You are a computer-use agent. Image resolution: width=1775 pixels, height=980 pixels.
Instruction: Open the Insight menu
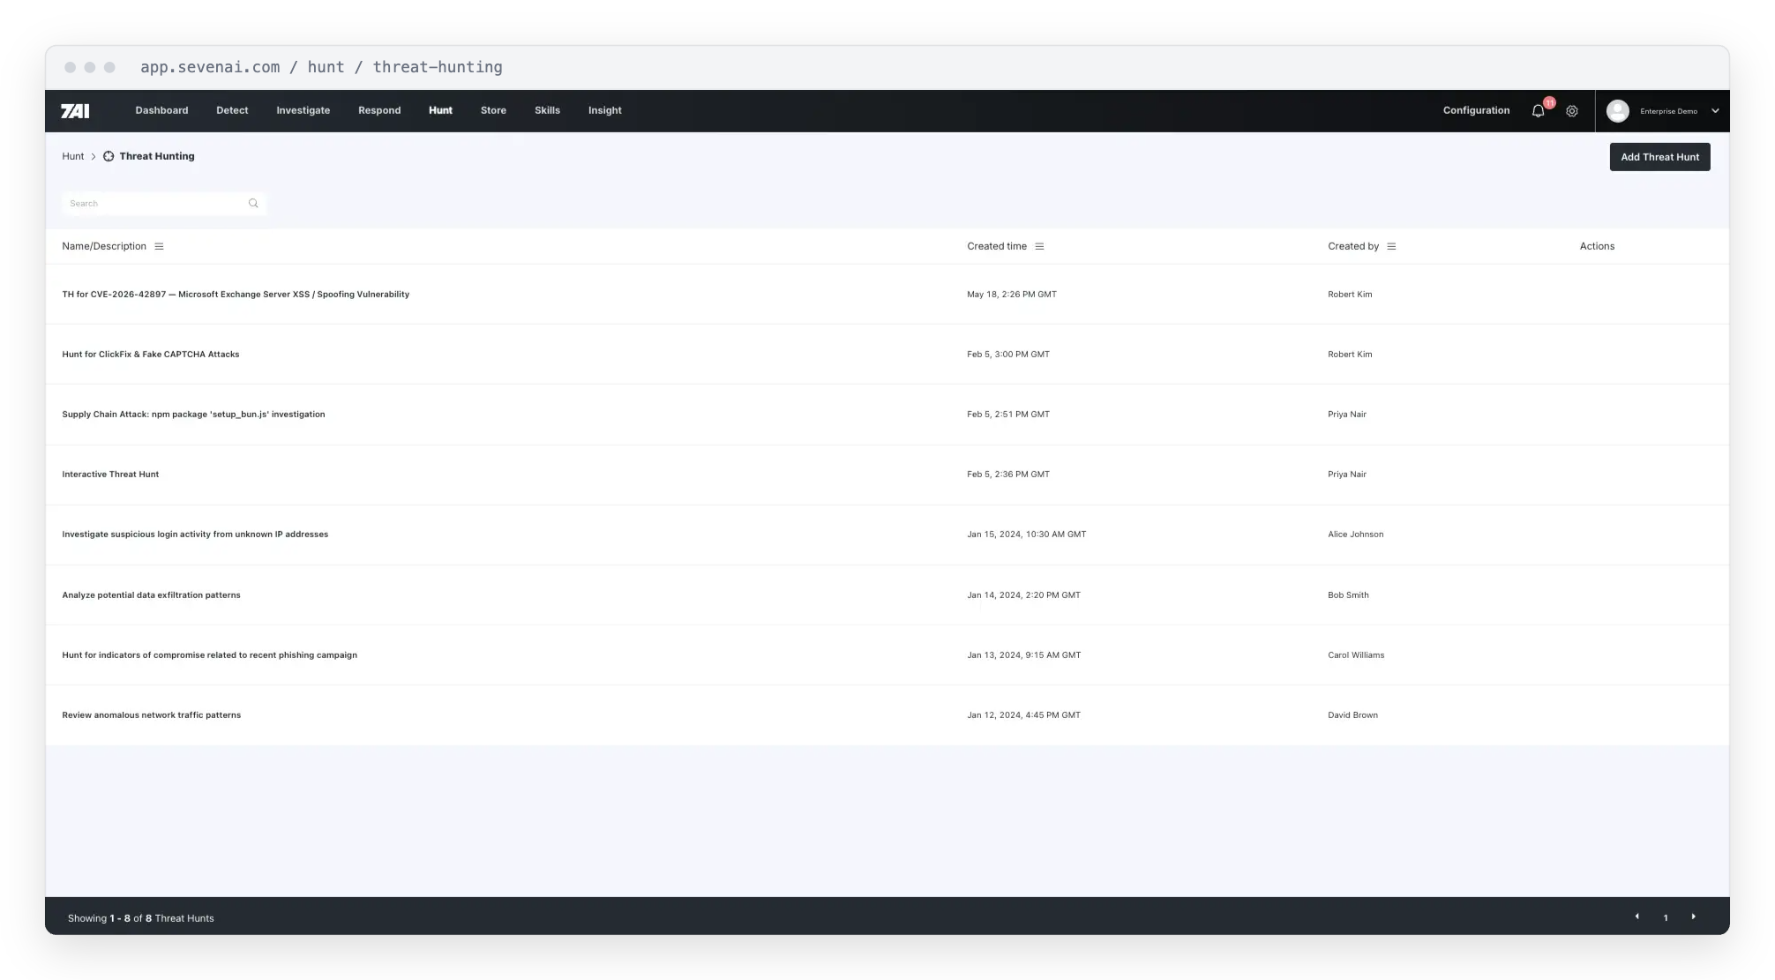click(x=604, y=110)
